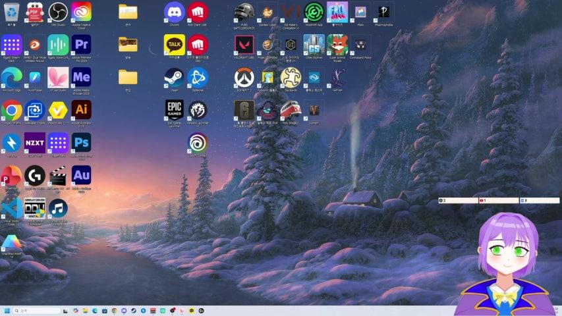Launch Cities Skylines from the desktop
This screenshot has width=562, height=316.
click(x=314, y=45)
